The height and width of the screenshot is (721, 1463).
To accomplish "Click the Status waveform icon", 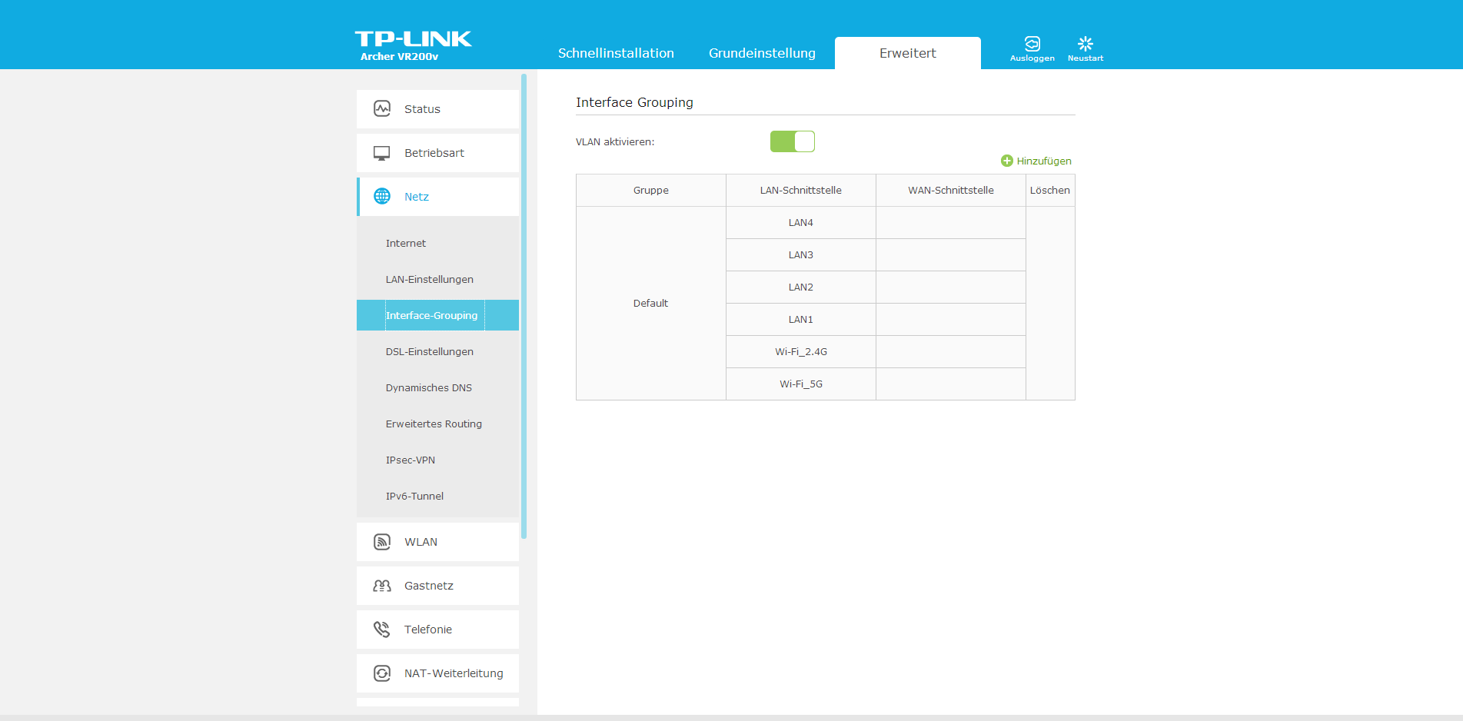I will 382,108.
